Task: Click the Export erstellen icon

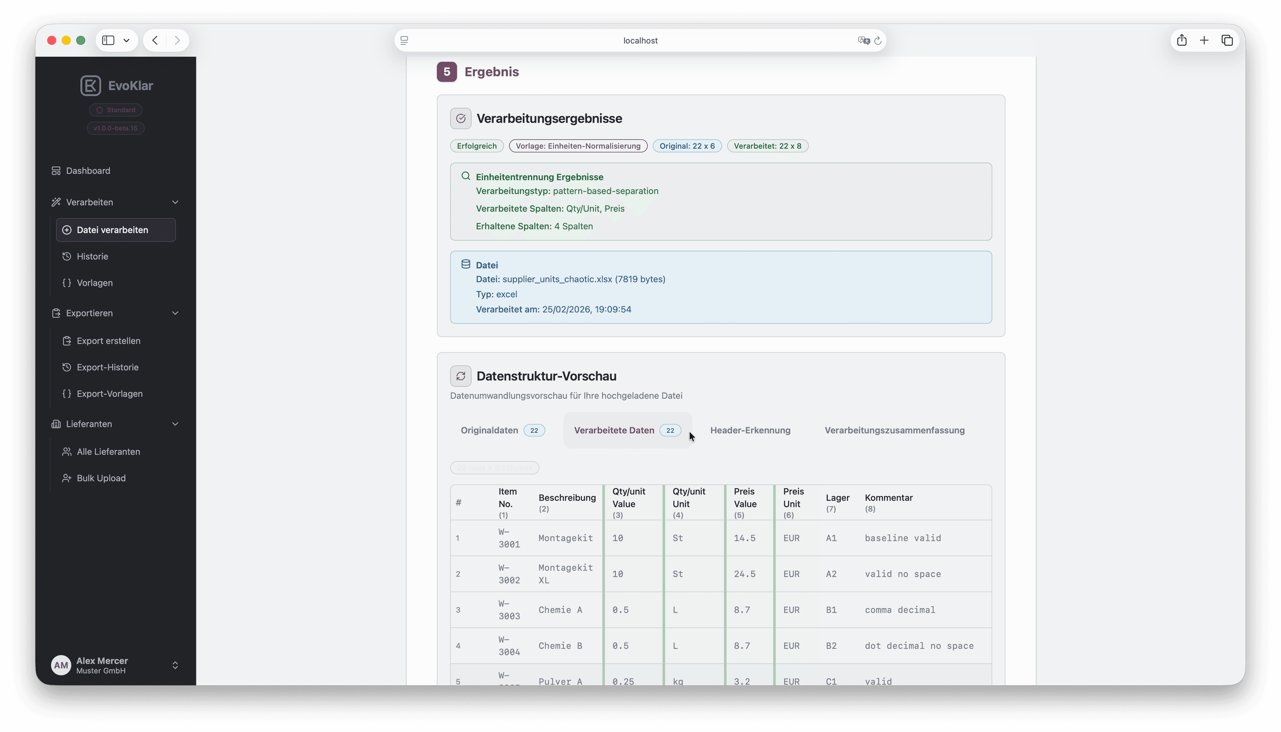Action: point(67,341)
